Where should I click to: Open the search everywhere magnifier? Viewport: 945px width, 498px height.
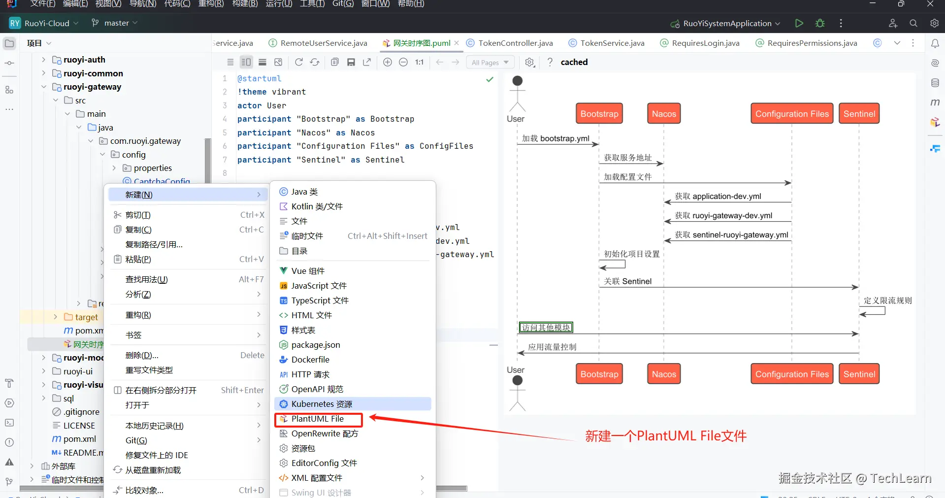tap(913, 23)
